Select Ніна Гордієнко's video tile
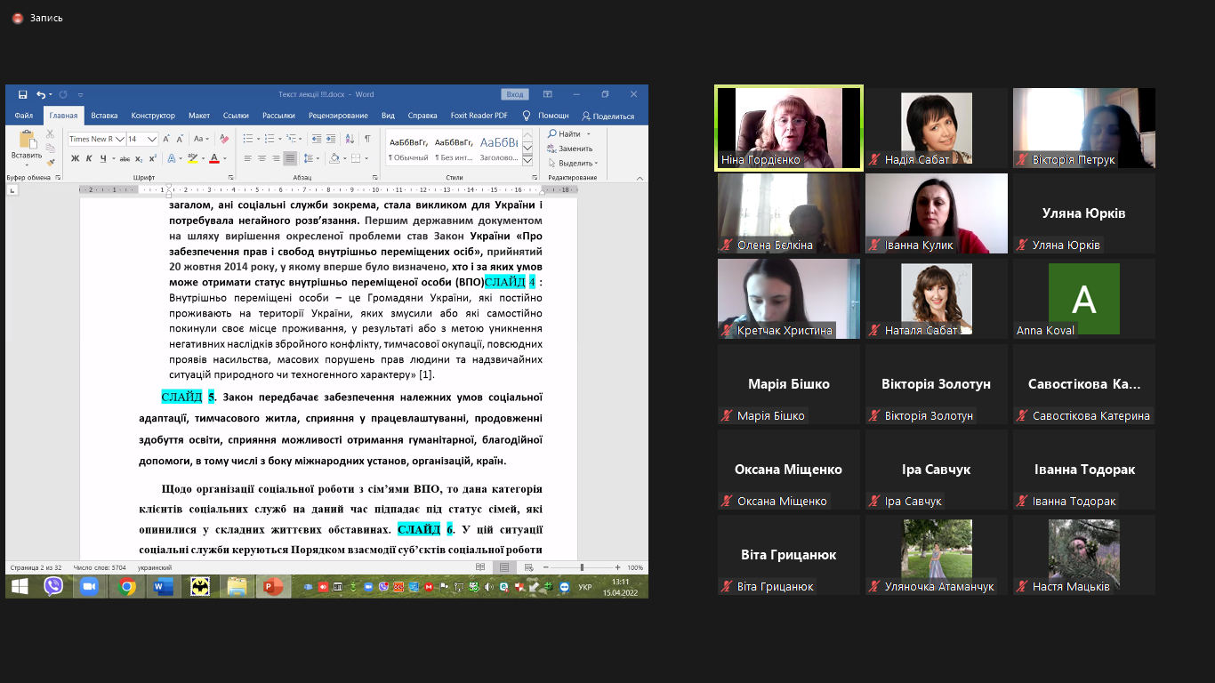Image resolution: width=1215 pixels, height=683 pixels. (789, 127)
